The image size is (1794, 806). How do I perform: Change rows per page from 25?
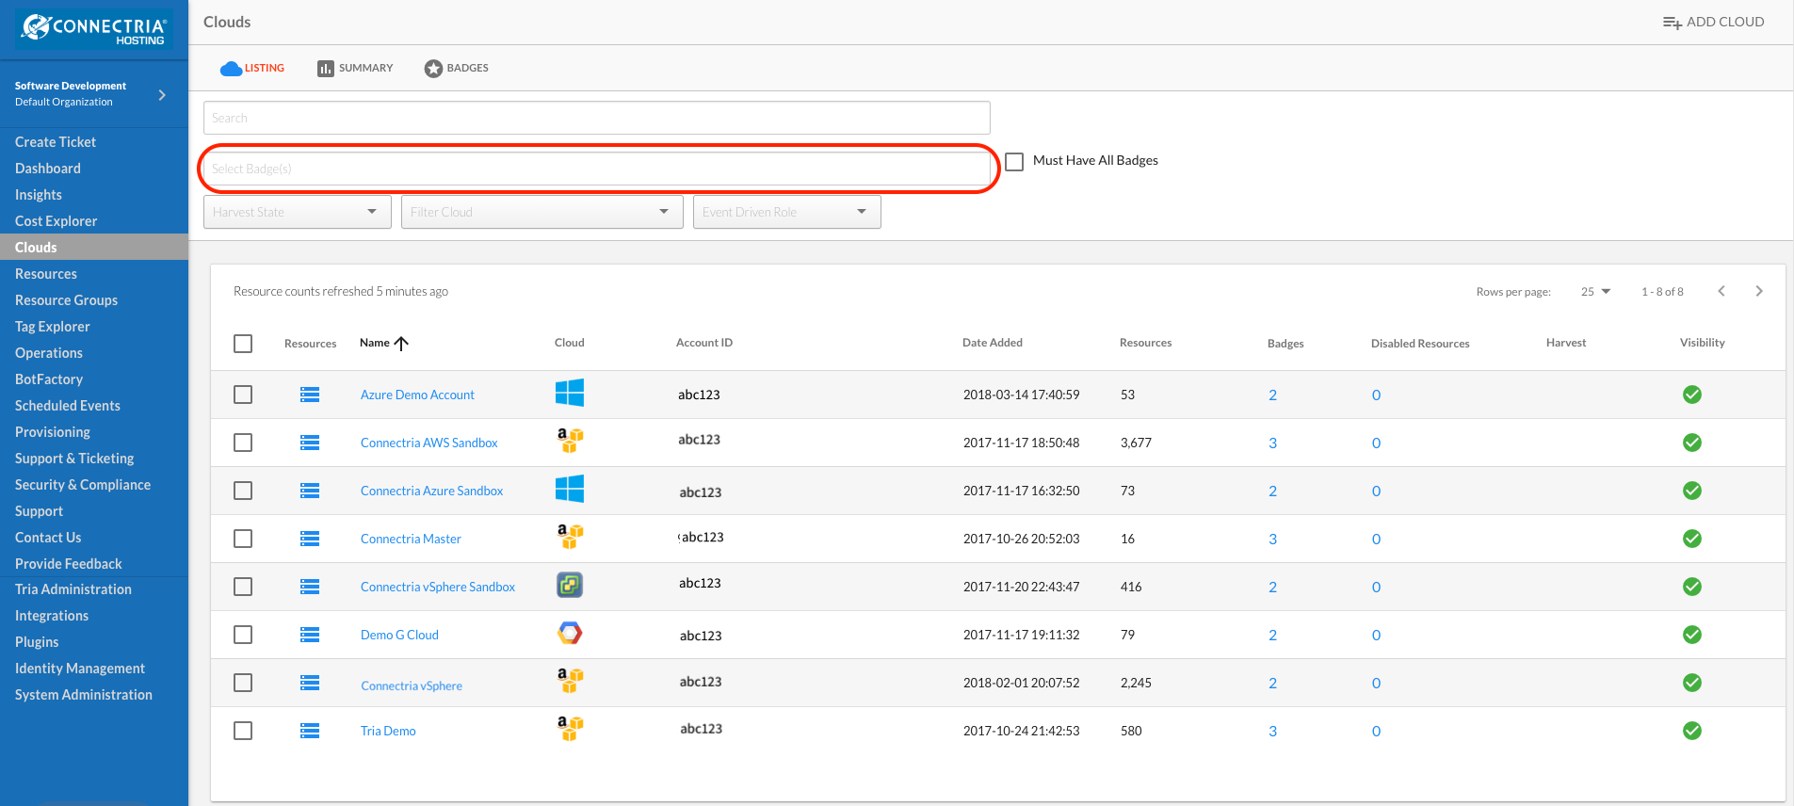(1596, 292)
